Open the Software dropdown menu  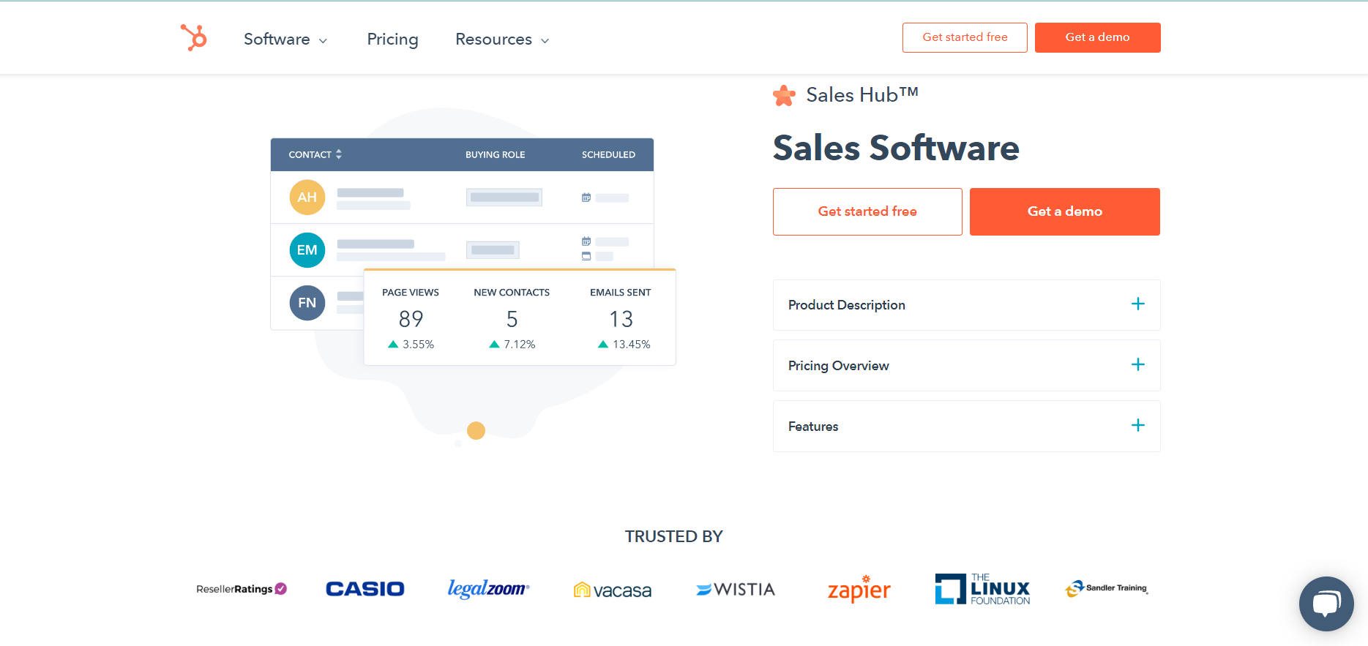(x=285, y=40)
